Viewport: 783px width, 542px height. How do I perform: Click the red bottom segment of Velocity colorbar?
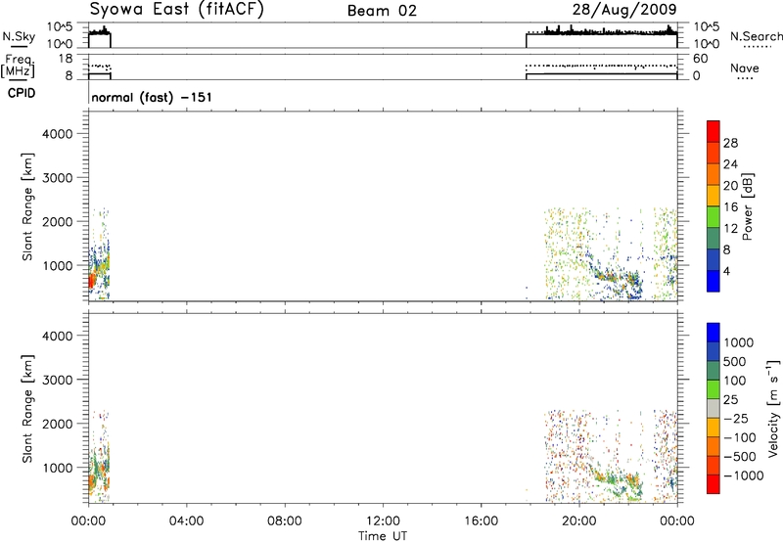click(714, 484)
